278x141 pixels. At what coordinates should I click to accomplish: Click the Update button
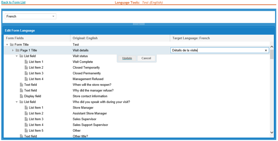[x=127, y=58]
